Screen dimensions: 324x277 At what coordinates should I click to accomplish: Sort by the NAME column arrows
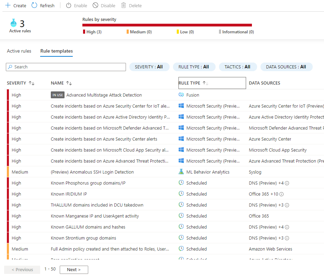point(69,83)
